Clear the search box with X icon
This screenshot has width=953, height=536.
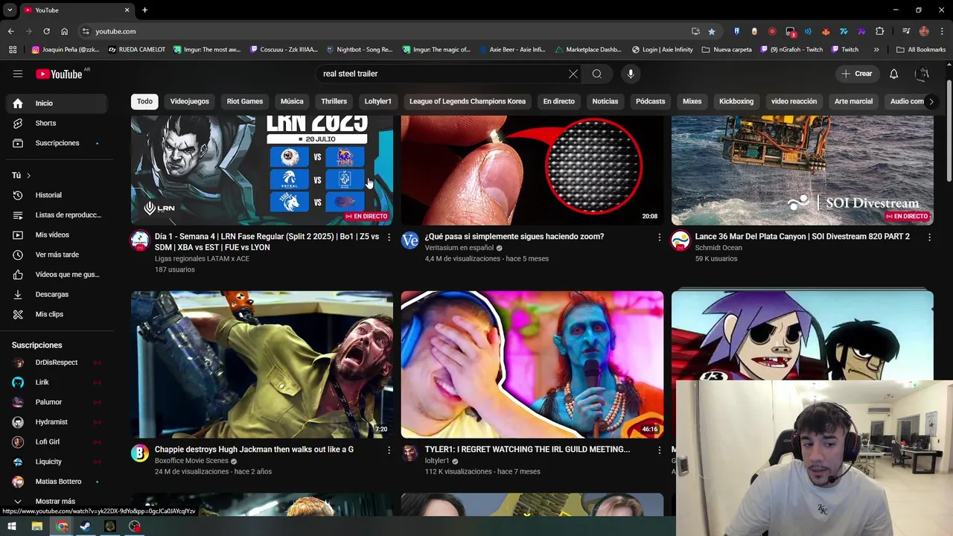573,74
